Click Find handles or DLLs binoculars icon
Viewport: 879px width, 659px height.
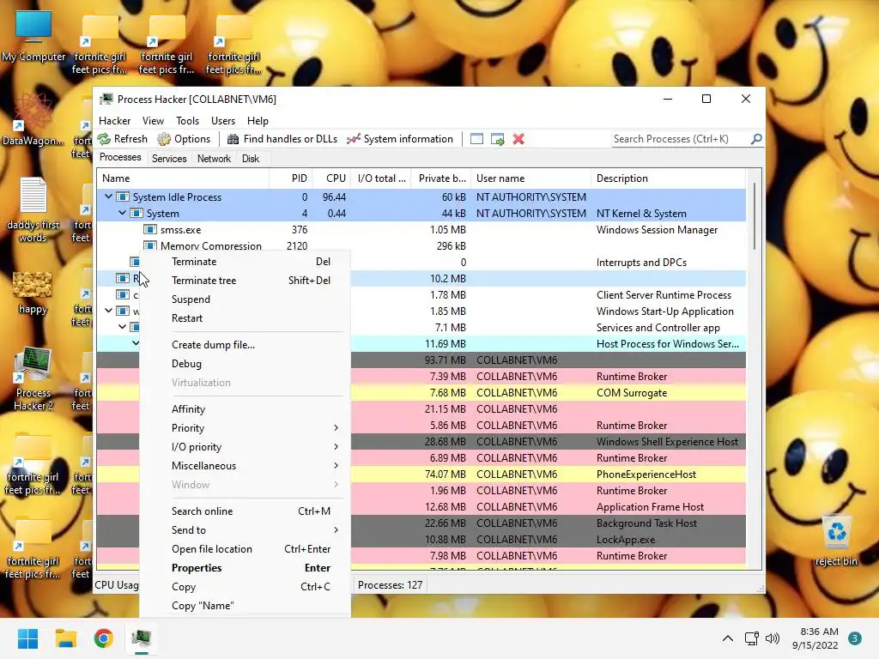233,139
